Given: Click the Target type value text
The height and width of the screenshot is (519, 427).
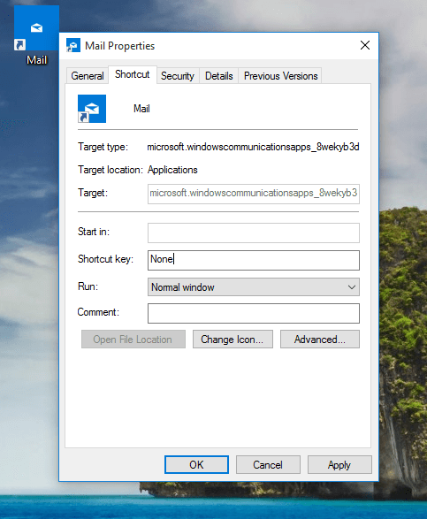Looking at the screenshot, I should 253,147.
